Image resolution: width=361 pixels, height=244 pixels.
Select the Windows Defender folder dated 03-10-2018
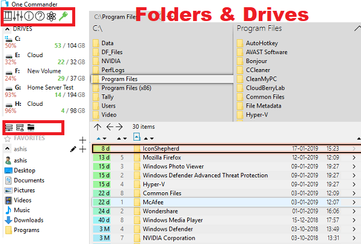(226, 229)
